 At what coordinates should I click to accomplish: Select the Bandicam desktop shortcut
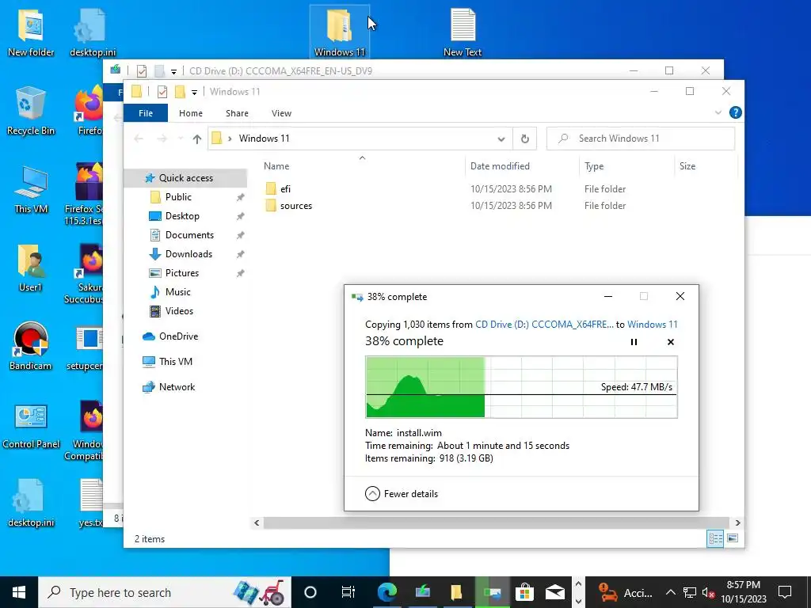click(x=31, y=346)
